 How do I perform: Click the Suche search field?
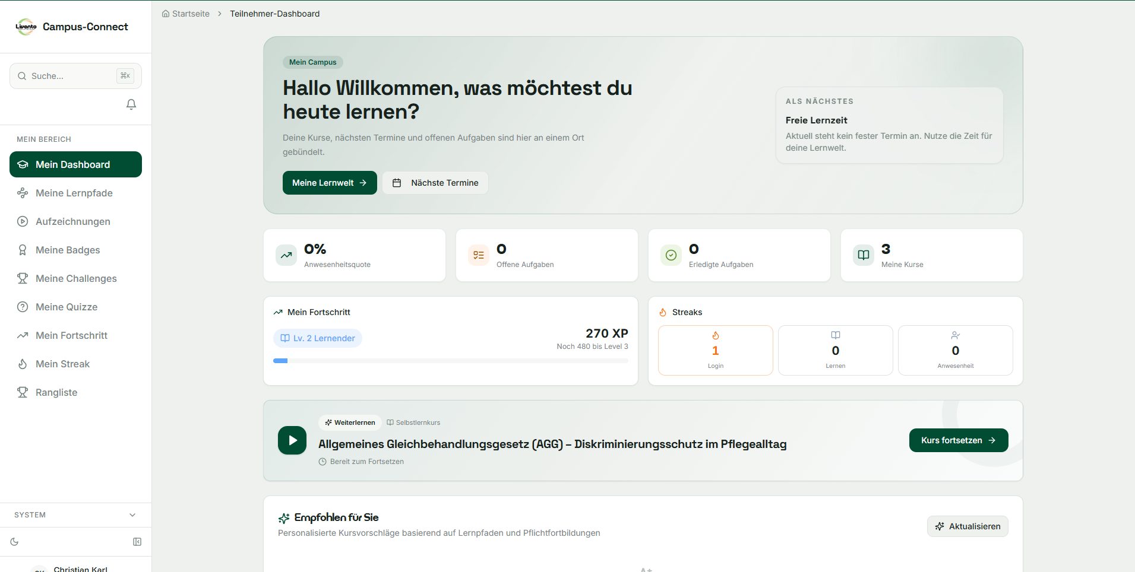tap(75, 76)
